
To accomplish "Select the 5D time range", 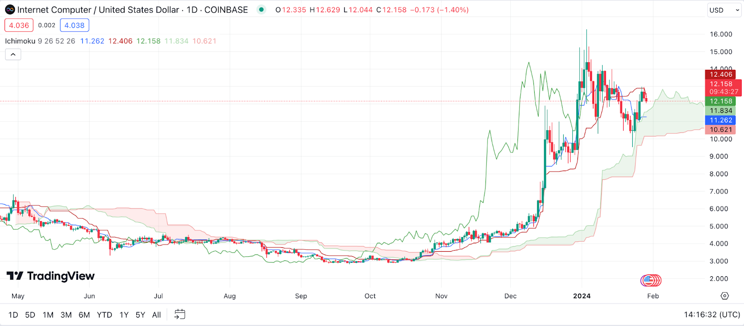I will (x=30, y=315).
